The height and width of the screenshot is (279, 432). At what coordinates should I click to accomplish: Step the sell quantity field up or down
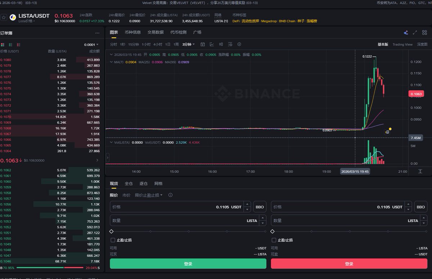click(x=423, y=220)
